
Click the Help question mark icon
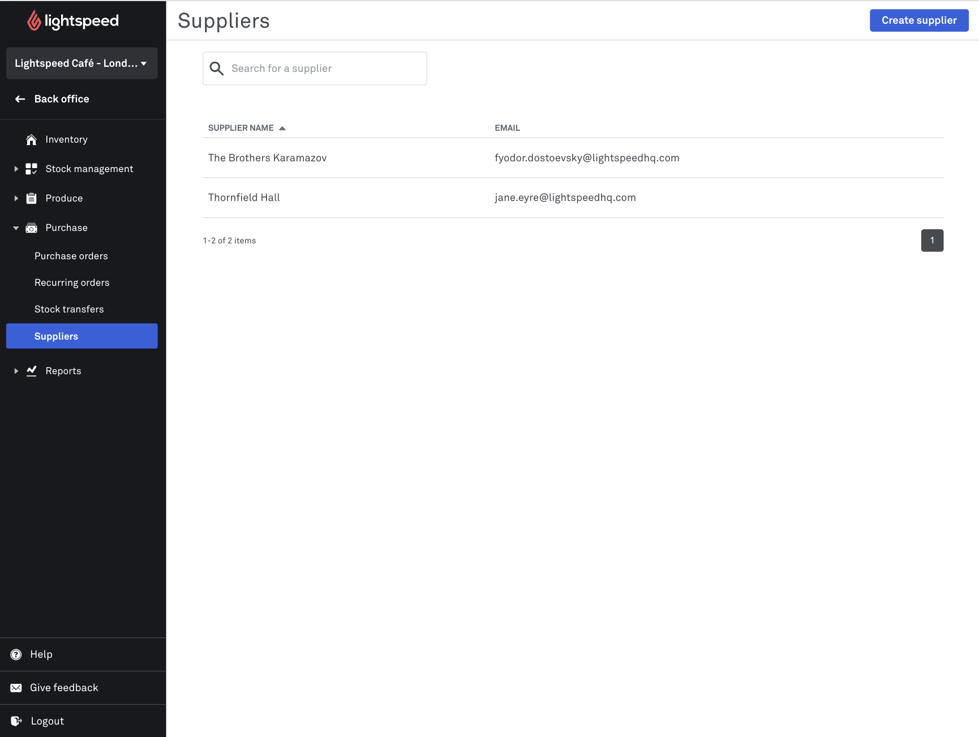pyautogui.click(x=16, y=654)
